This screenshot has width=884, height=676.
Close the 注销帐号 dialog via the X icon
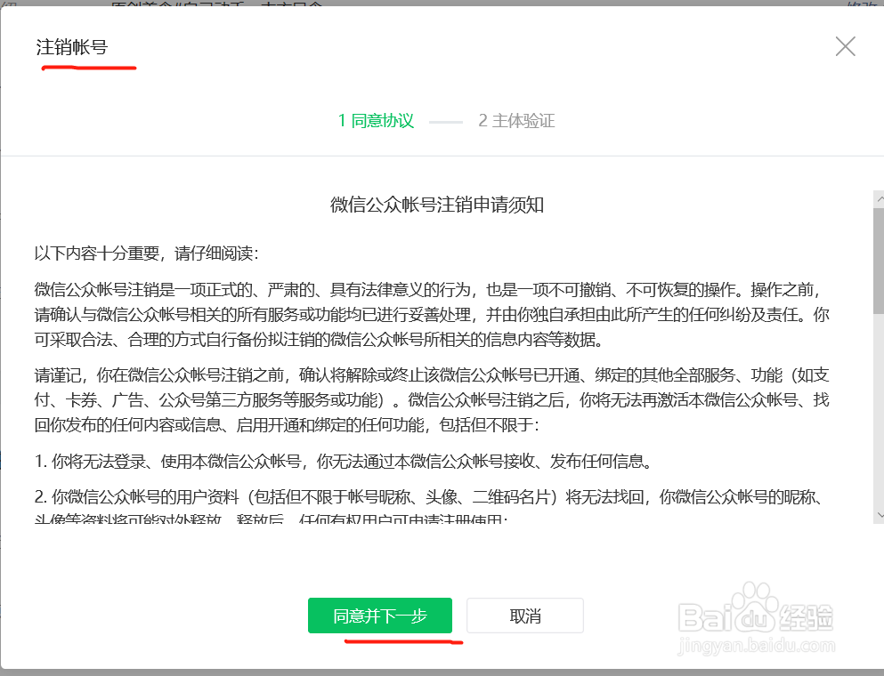point(845,45)
